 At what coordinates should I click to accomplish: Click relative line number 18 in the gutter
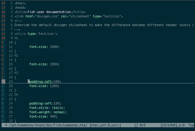click(x=3, y=3)
